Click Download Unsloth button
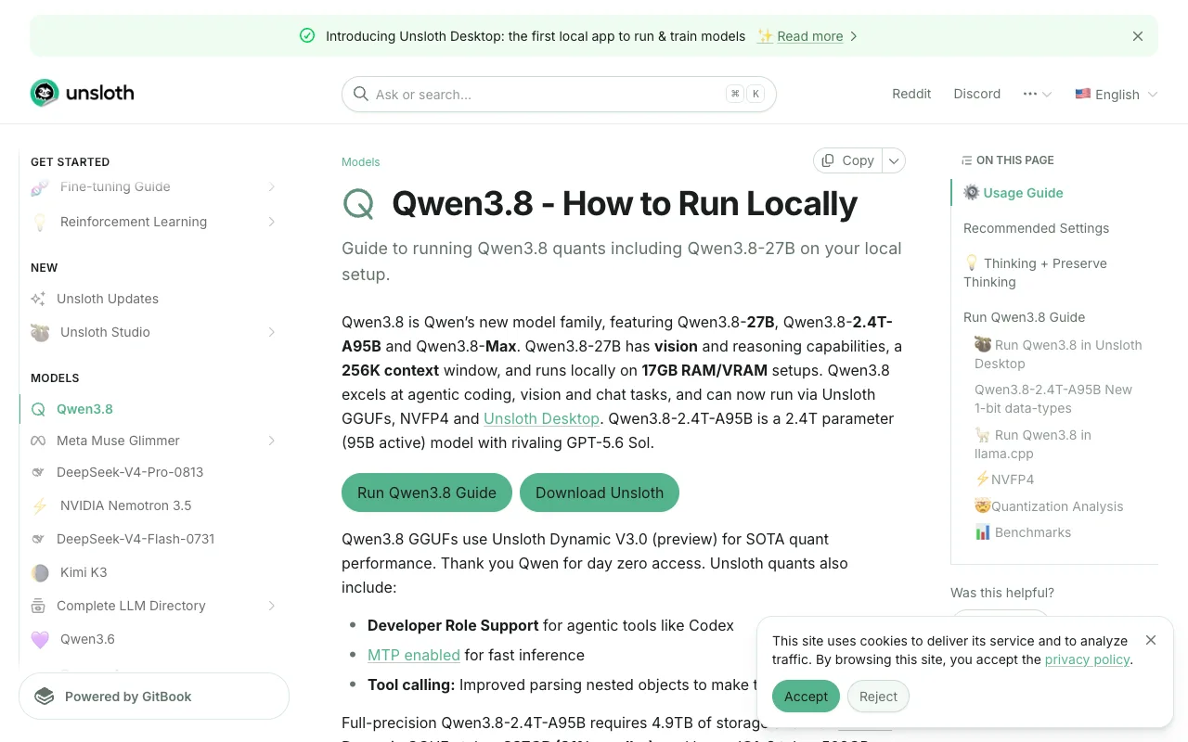Viewport: 1188px width, 742px height. point(600,493)
